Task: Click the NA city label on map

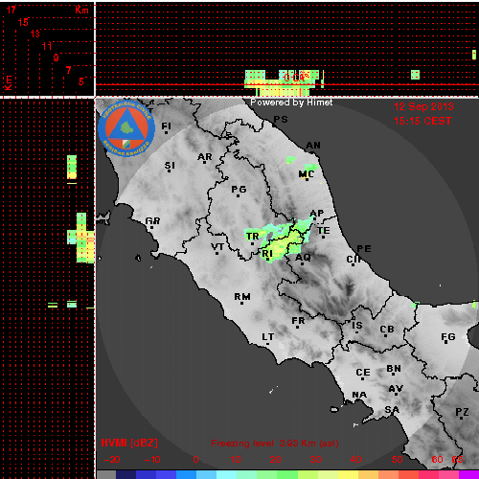Action: 359,395
